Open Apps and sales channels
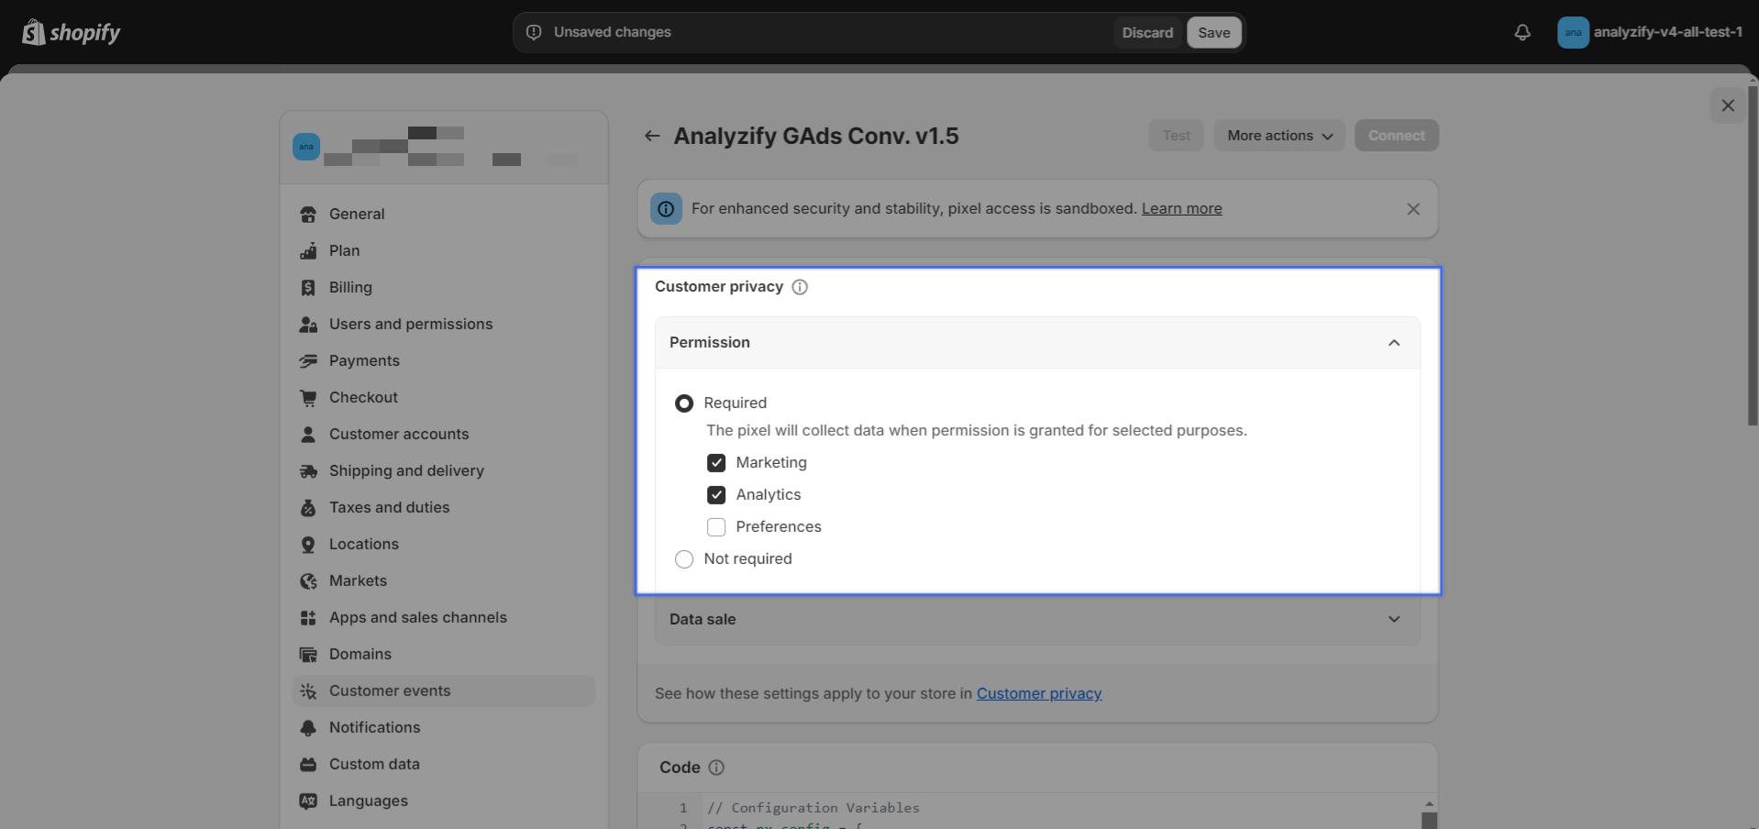The image size is (1759, 829). 444,617
